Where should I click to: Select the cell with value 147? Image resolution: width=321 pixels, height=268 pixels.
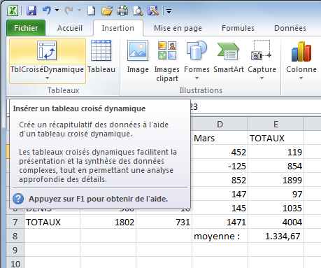click(x=220, y=194)
